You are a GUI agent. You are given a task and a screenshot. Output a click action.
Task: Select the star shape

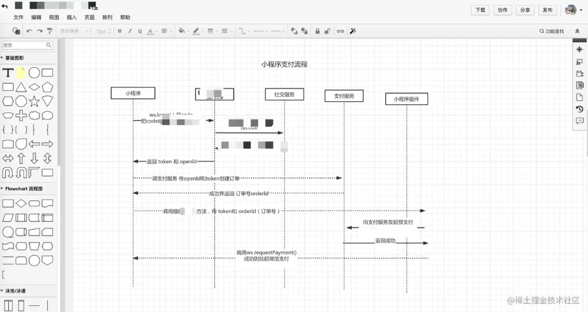[x=34, y=101]
